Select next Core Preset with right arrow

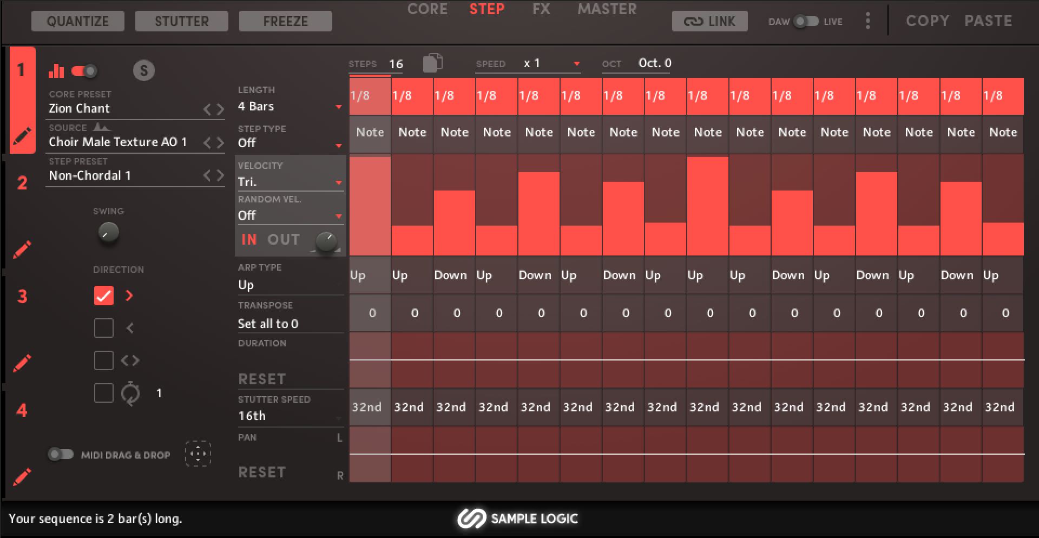[220, 109]
